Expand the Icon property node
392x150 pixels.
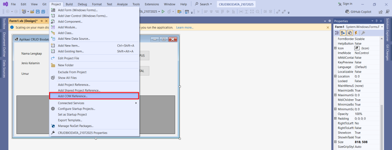click(335, 48)
